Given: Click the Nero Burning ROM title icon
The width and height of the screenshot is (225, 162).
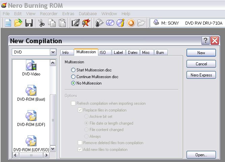Looking at the screenshot, I should pos(4,5).
